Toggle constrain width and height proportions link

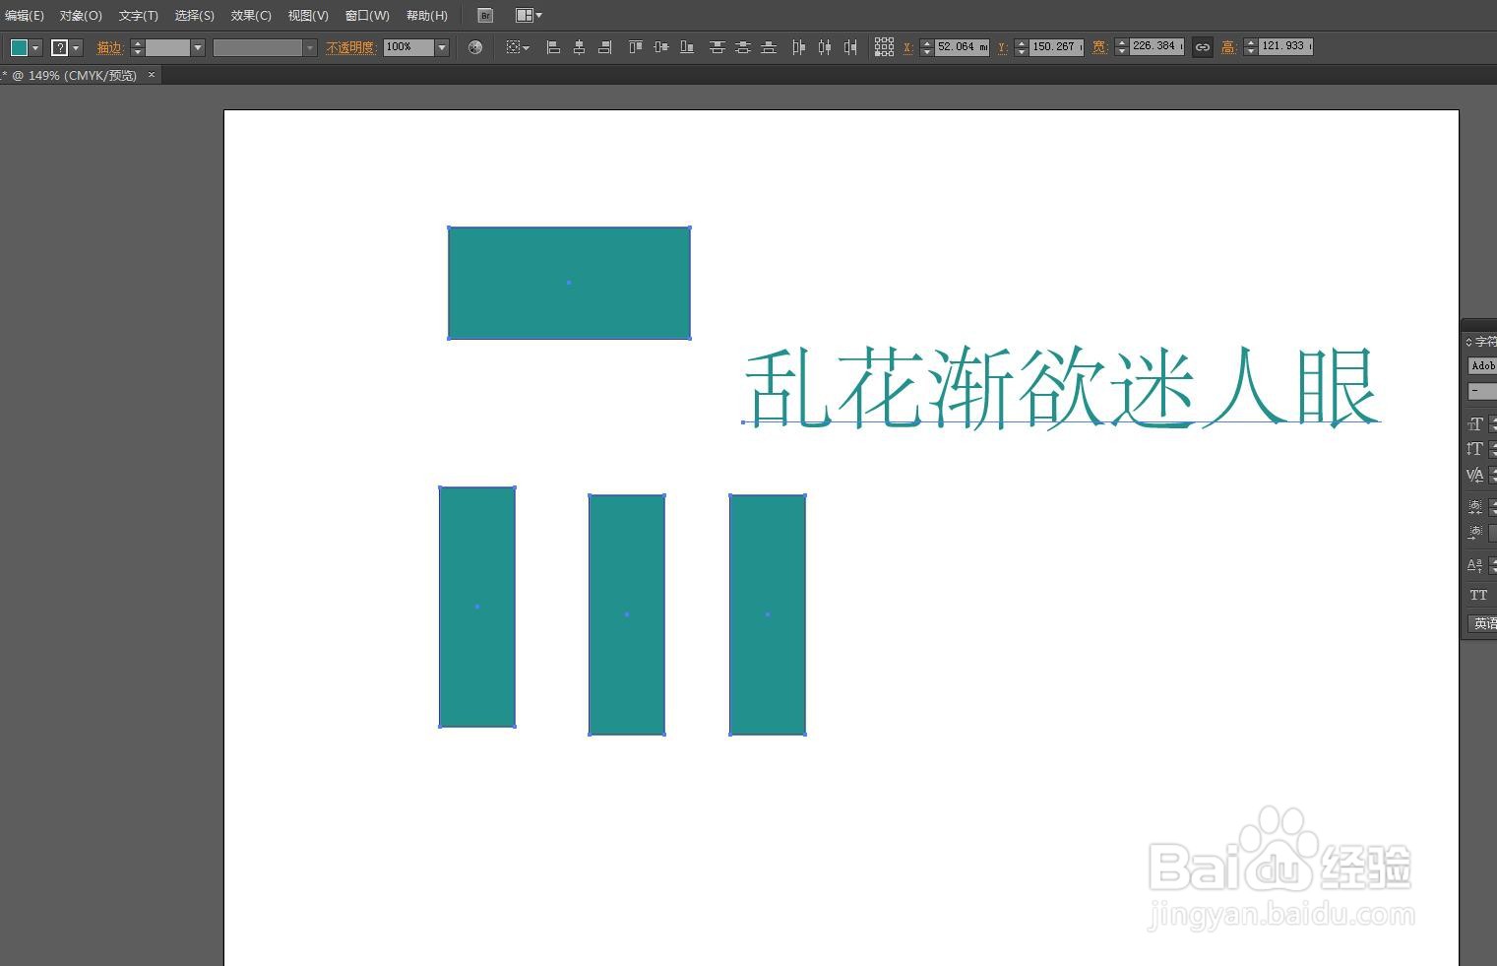tap(1203, 46)
